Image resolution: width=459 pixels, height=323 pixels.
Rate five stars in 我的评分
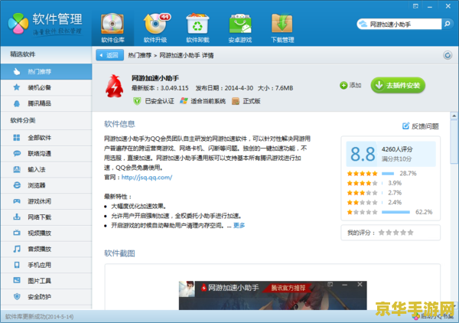pos(410,233)
